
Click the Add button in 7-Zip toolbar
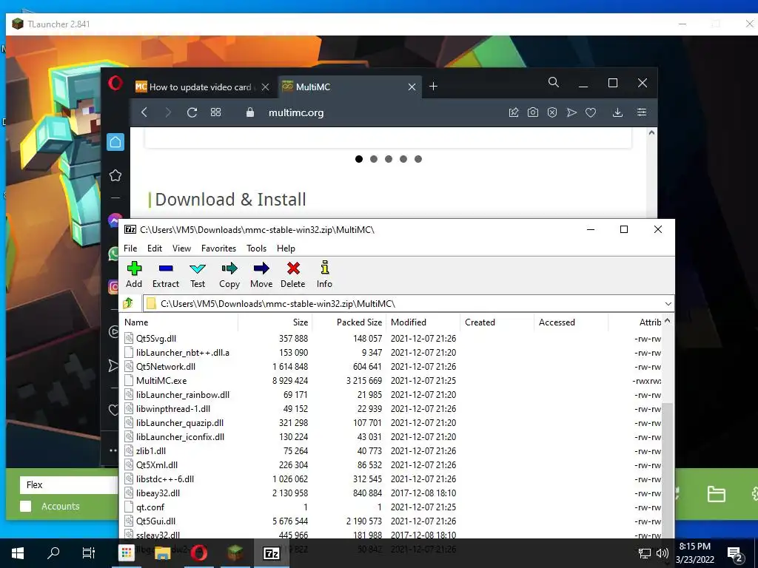(x=134, y=274)
